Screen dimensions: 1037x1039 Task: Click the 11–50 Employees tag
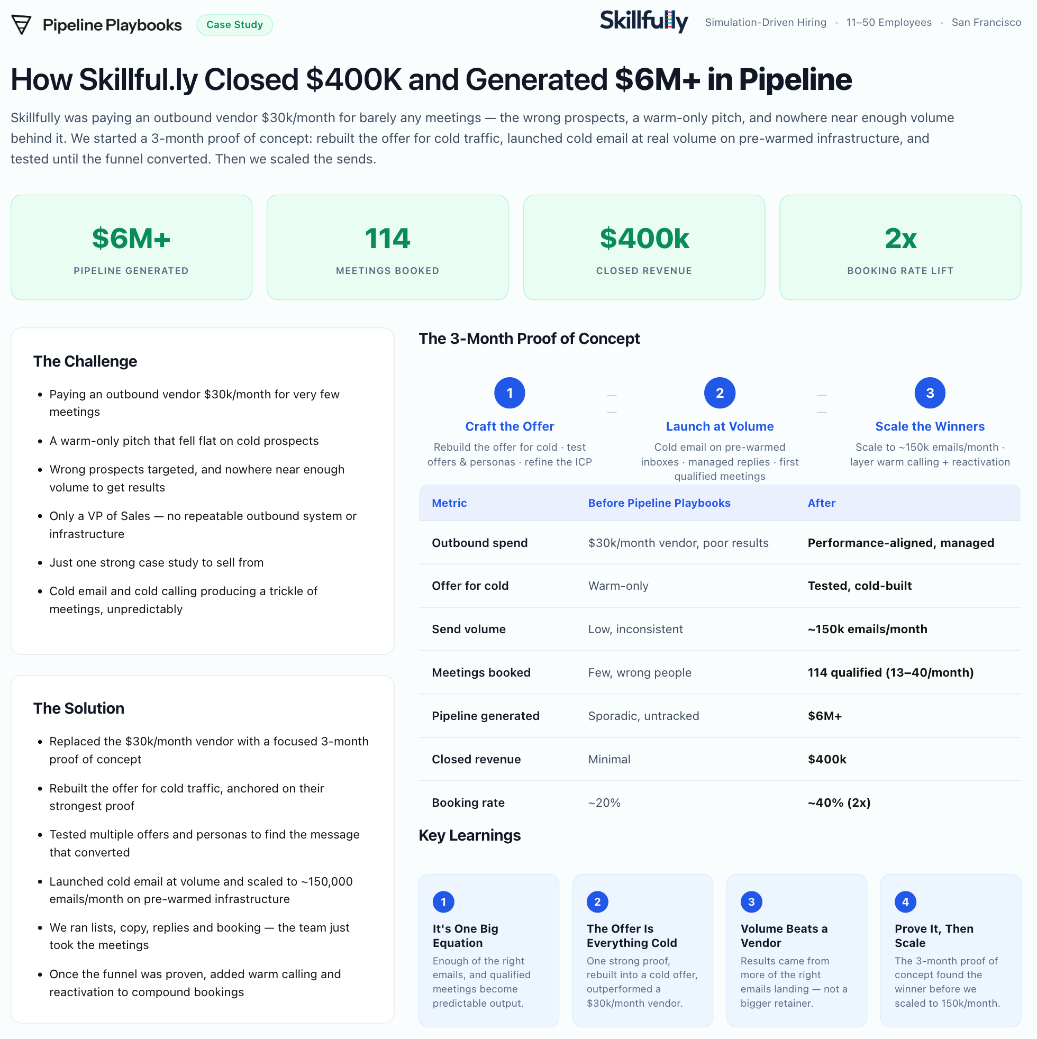click(x=888, y=23)
